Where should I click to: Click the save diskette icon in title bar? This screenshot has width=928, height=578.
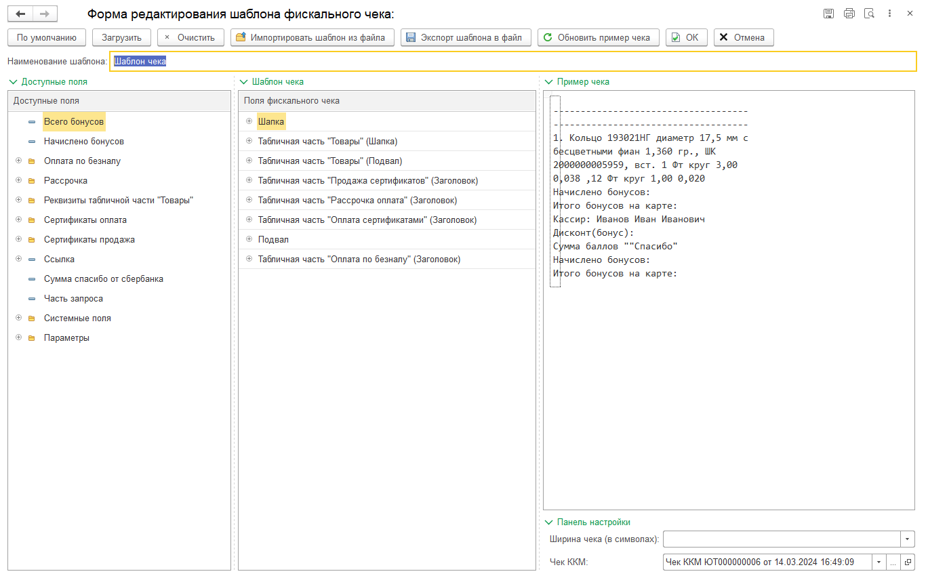(x=828, y=14)
